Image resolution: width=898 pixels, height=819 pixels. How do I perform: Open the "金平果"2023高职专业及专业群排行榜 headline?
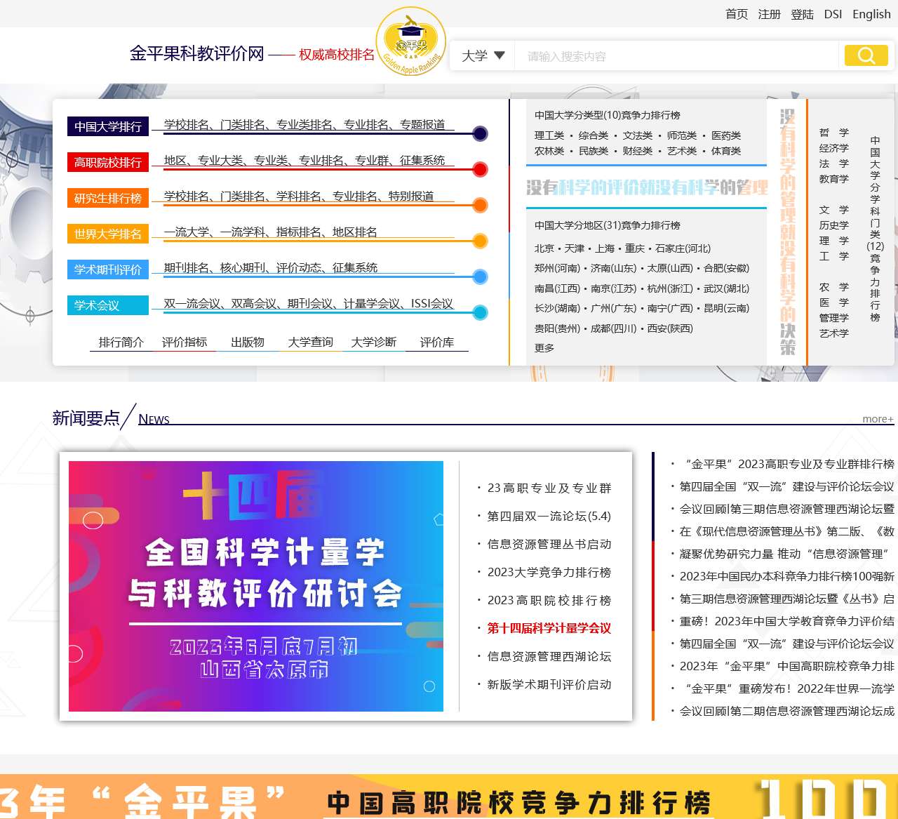click(x=787, y=464)
